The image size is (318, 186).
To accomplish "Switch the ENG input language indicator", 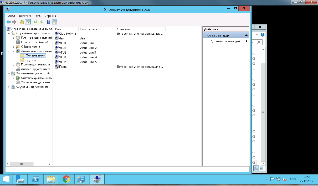I will click(x=293, y=179).
